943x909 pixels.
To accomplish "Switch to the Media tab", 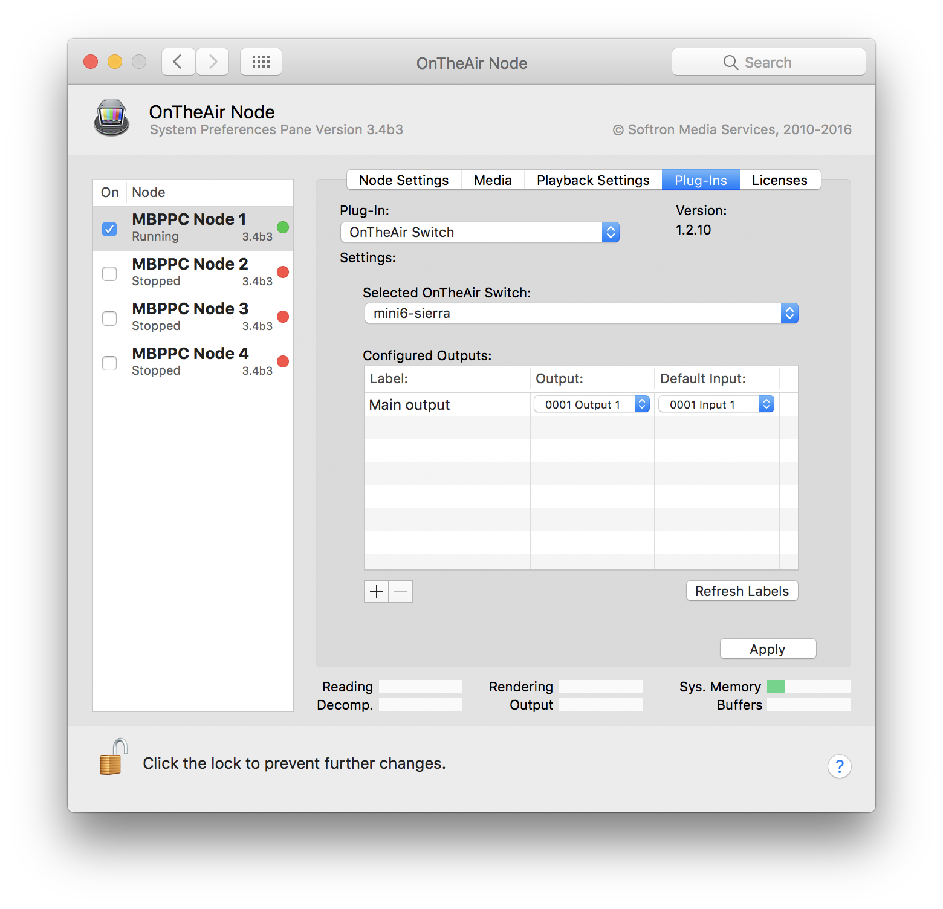I will [493, 180].
